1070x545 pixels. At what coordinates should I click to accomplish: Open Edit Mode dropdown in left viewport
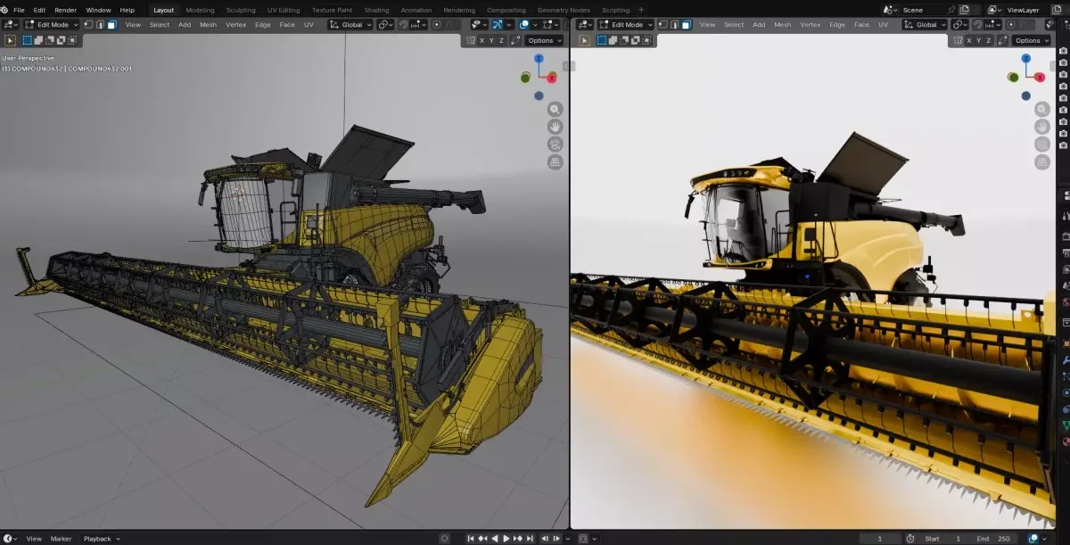tap(51, 25)
